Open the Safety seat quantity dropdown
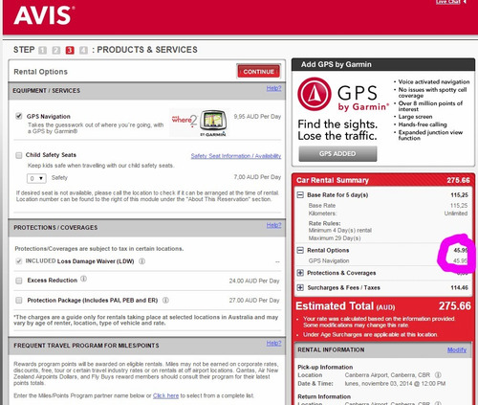The width and height of the screenshot is (478, 405). pos(36,178)
